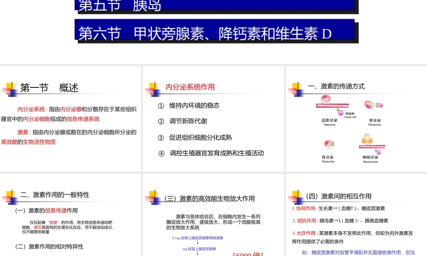Click the red 56000 倍 text

[248, 253]
